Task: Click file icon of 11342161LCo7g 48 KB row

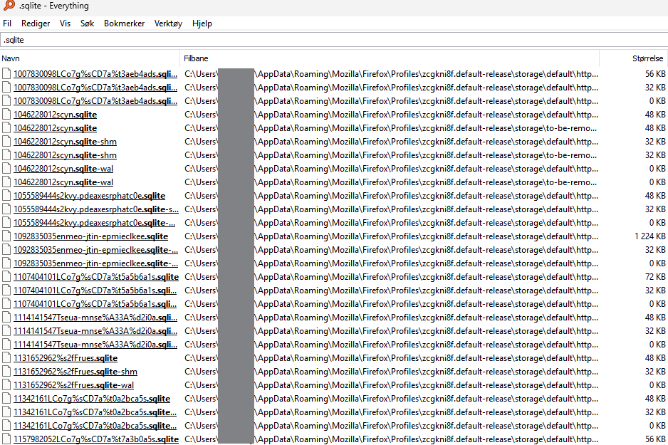Action: (x=6, y=399)
